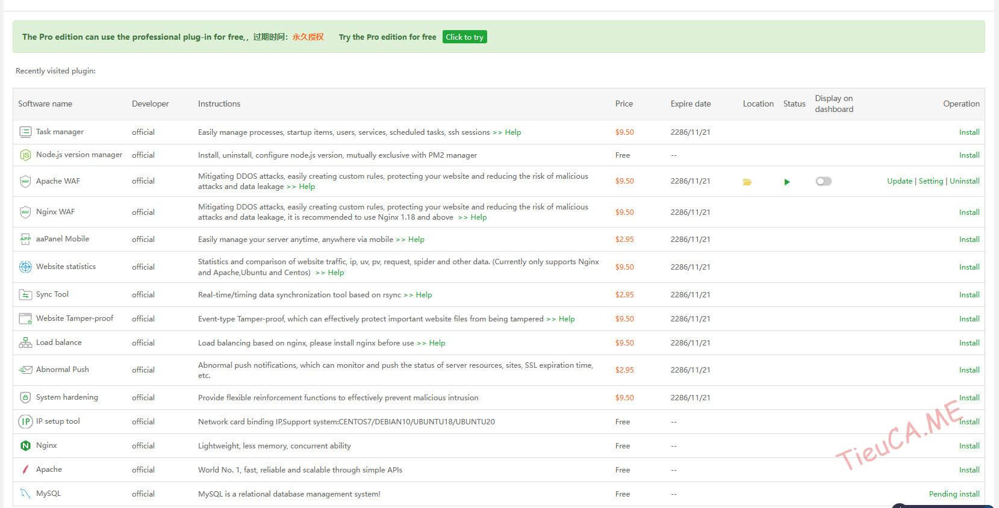This screenshot has height=508, width=999.
Task: Click Apache WAF green running status icon
Action: 787,182
